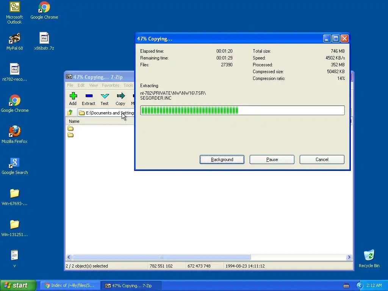Switch to 47% Copying 7-Zip taskbar item
388x291 pixels.
131,286
